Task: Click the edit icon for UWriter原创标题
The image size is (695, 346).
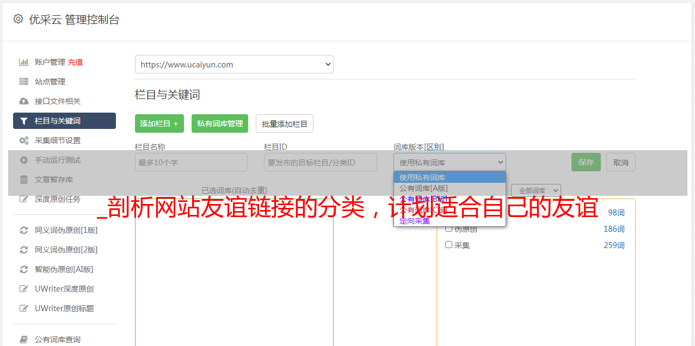Action: 23,308
